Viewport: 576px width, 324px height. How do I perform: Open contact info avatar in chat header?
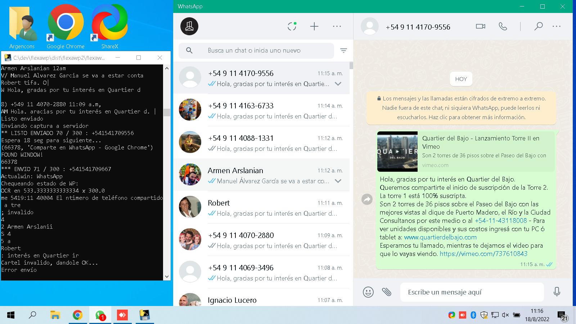pyautogui.click(x=370, y=26)
